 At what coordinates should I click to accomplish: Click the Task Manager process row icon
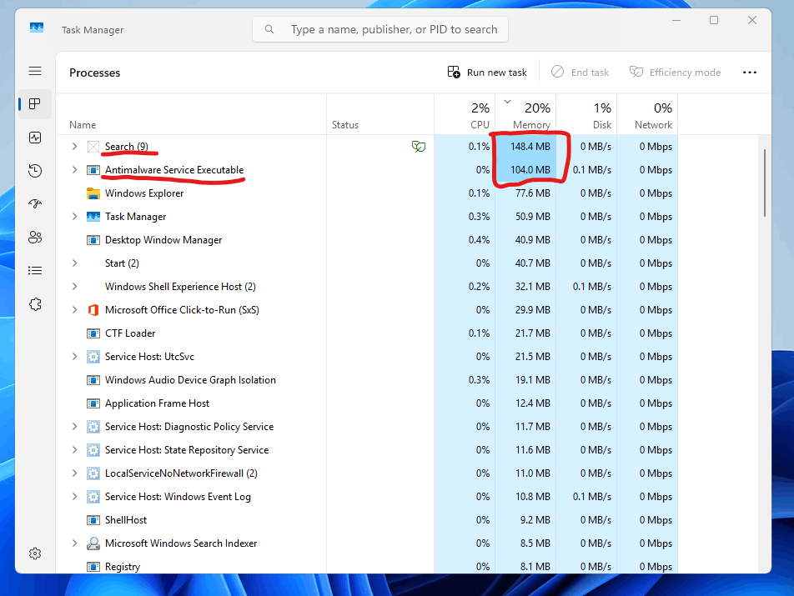point(93,217)
